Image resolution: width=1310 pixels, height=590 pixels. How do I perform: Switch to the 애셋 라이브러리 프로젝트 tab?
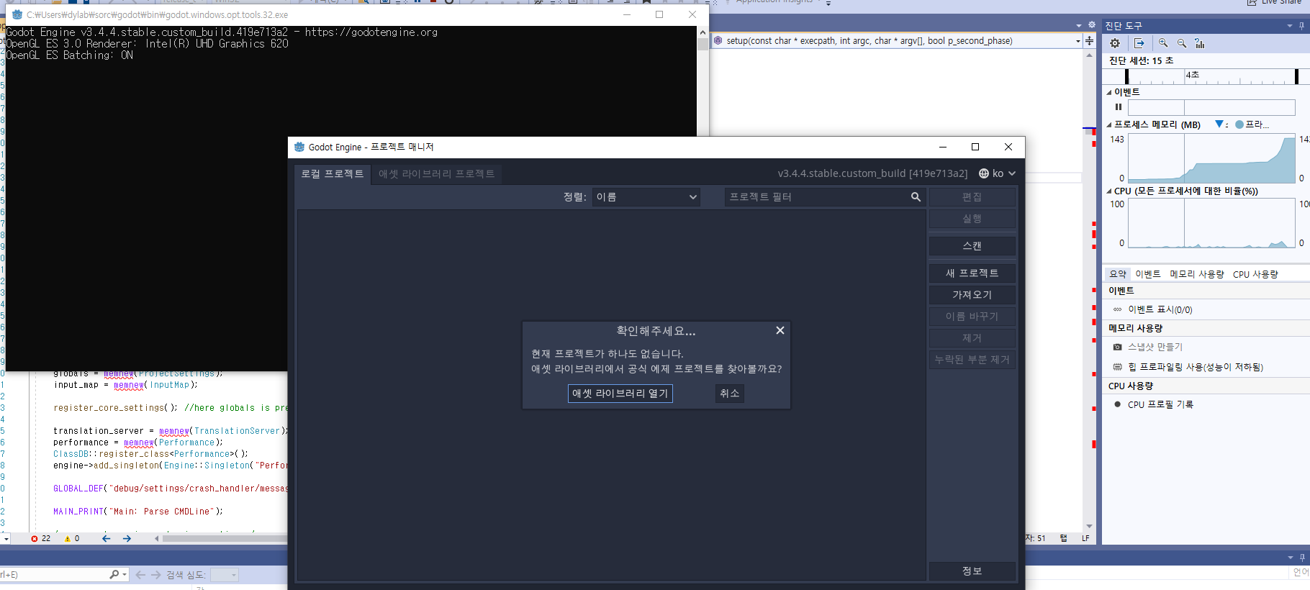[436, 173]
